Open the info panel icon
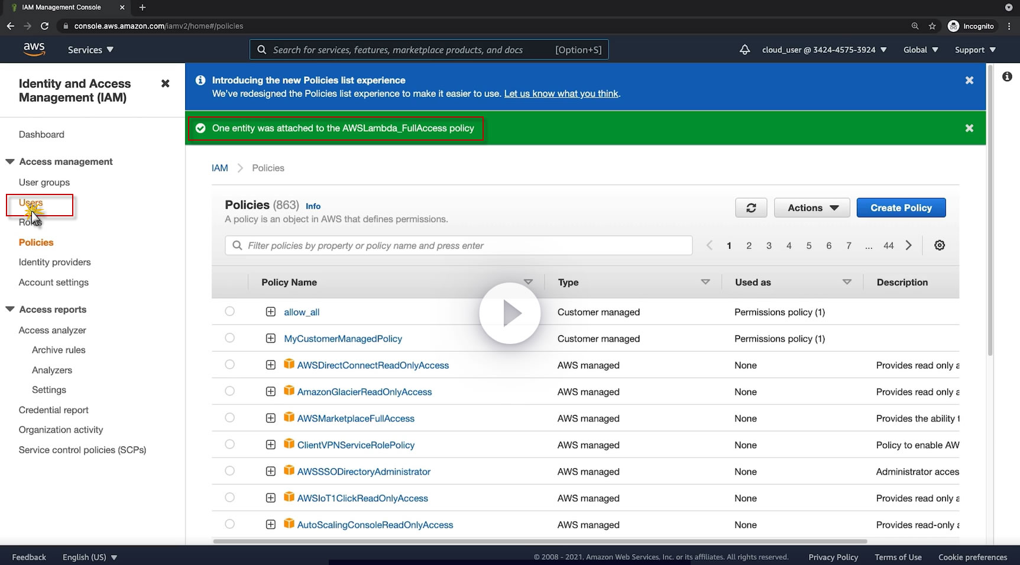 pos(1006,77)
